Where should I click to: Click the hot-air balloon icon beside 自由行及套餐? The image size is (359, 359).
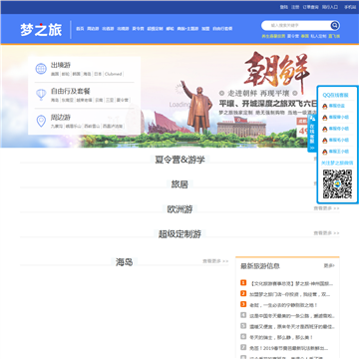coord(41,95)
